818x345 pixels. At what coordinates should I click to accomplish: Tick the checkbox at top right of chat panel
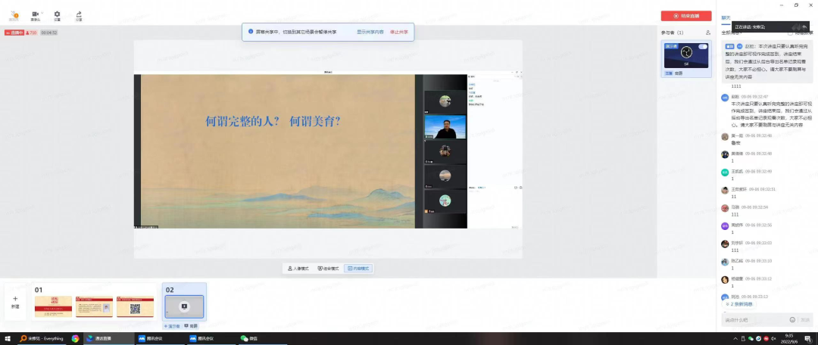click(x=790, y=33)
